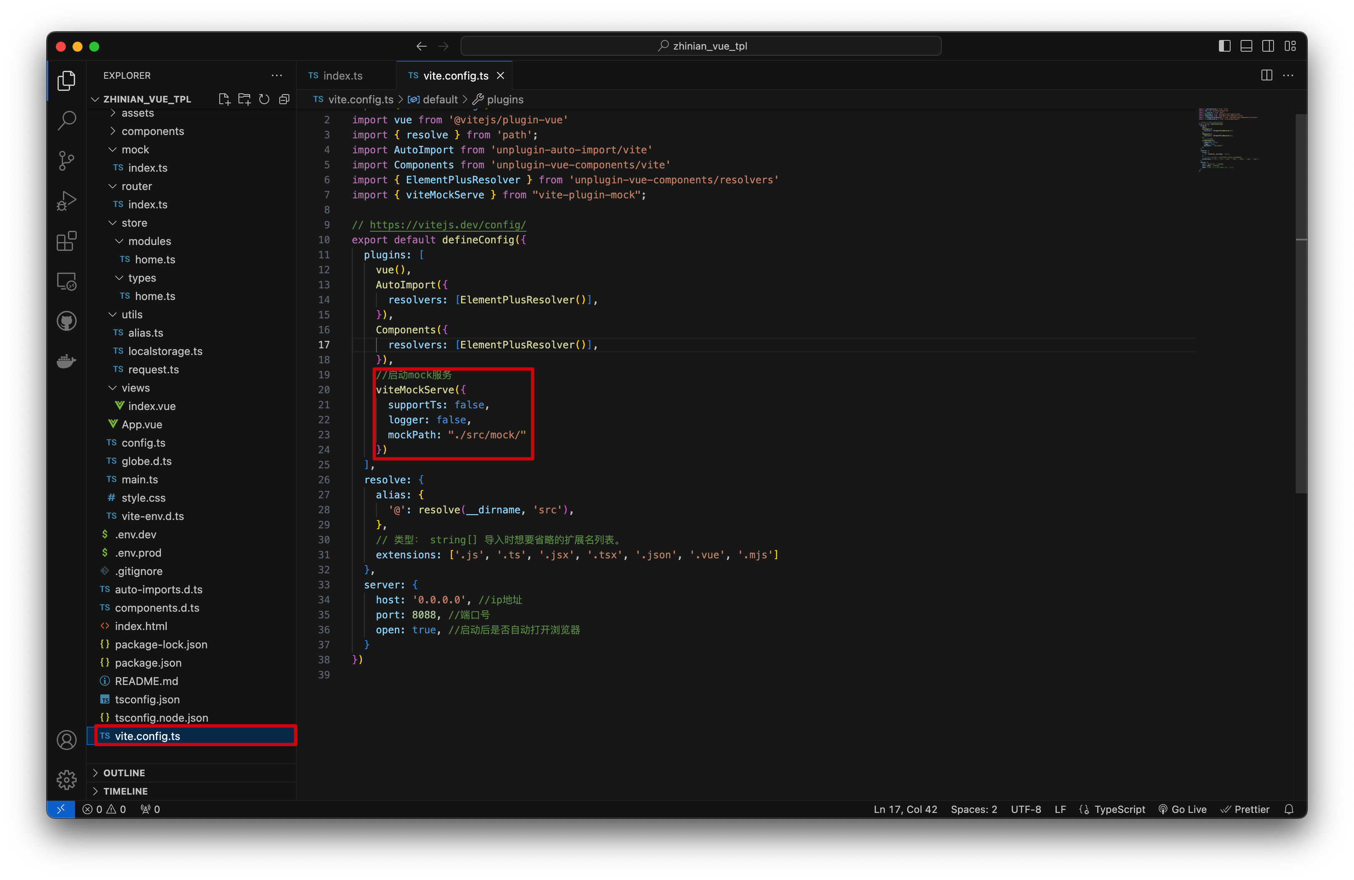Screen dimensions: 1354x880
Task: Close the vite.config.ts tab
Action: pyautogui.click(x=501, y=75)
